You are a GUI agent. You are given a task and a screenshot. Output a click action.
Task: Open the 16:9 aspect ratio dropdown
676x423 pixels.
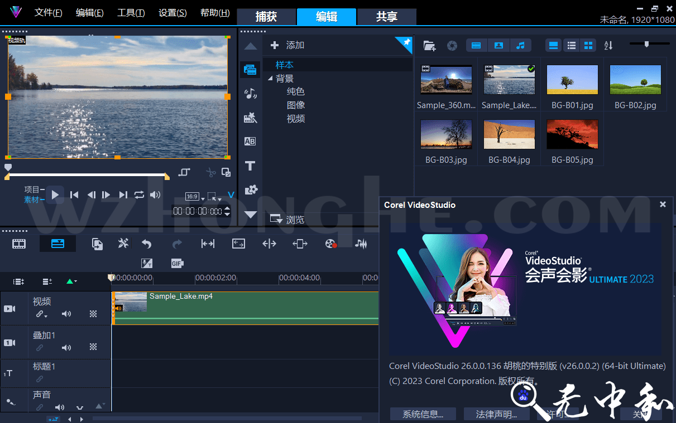pyautogui.click(x=193, y=197)
